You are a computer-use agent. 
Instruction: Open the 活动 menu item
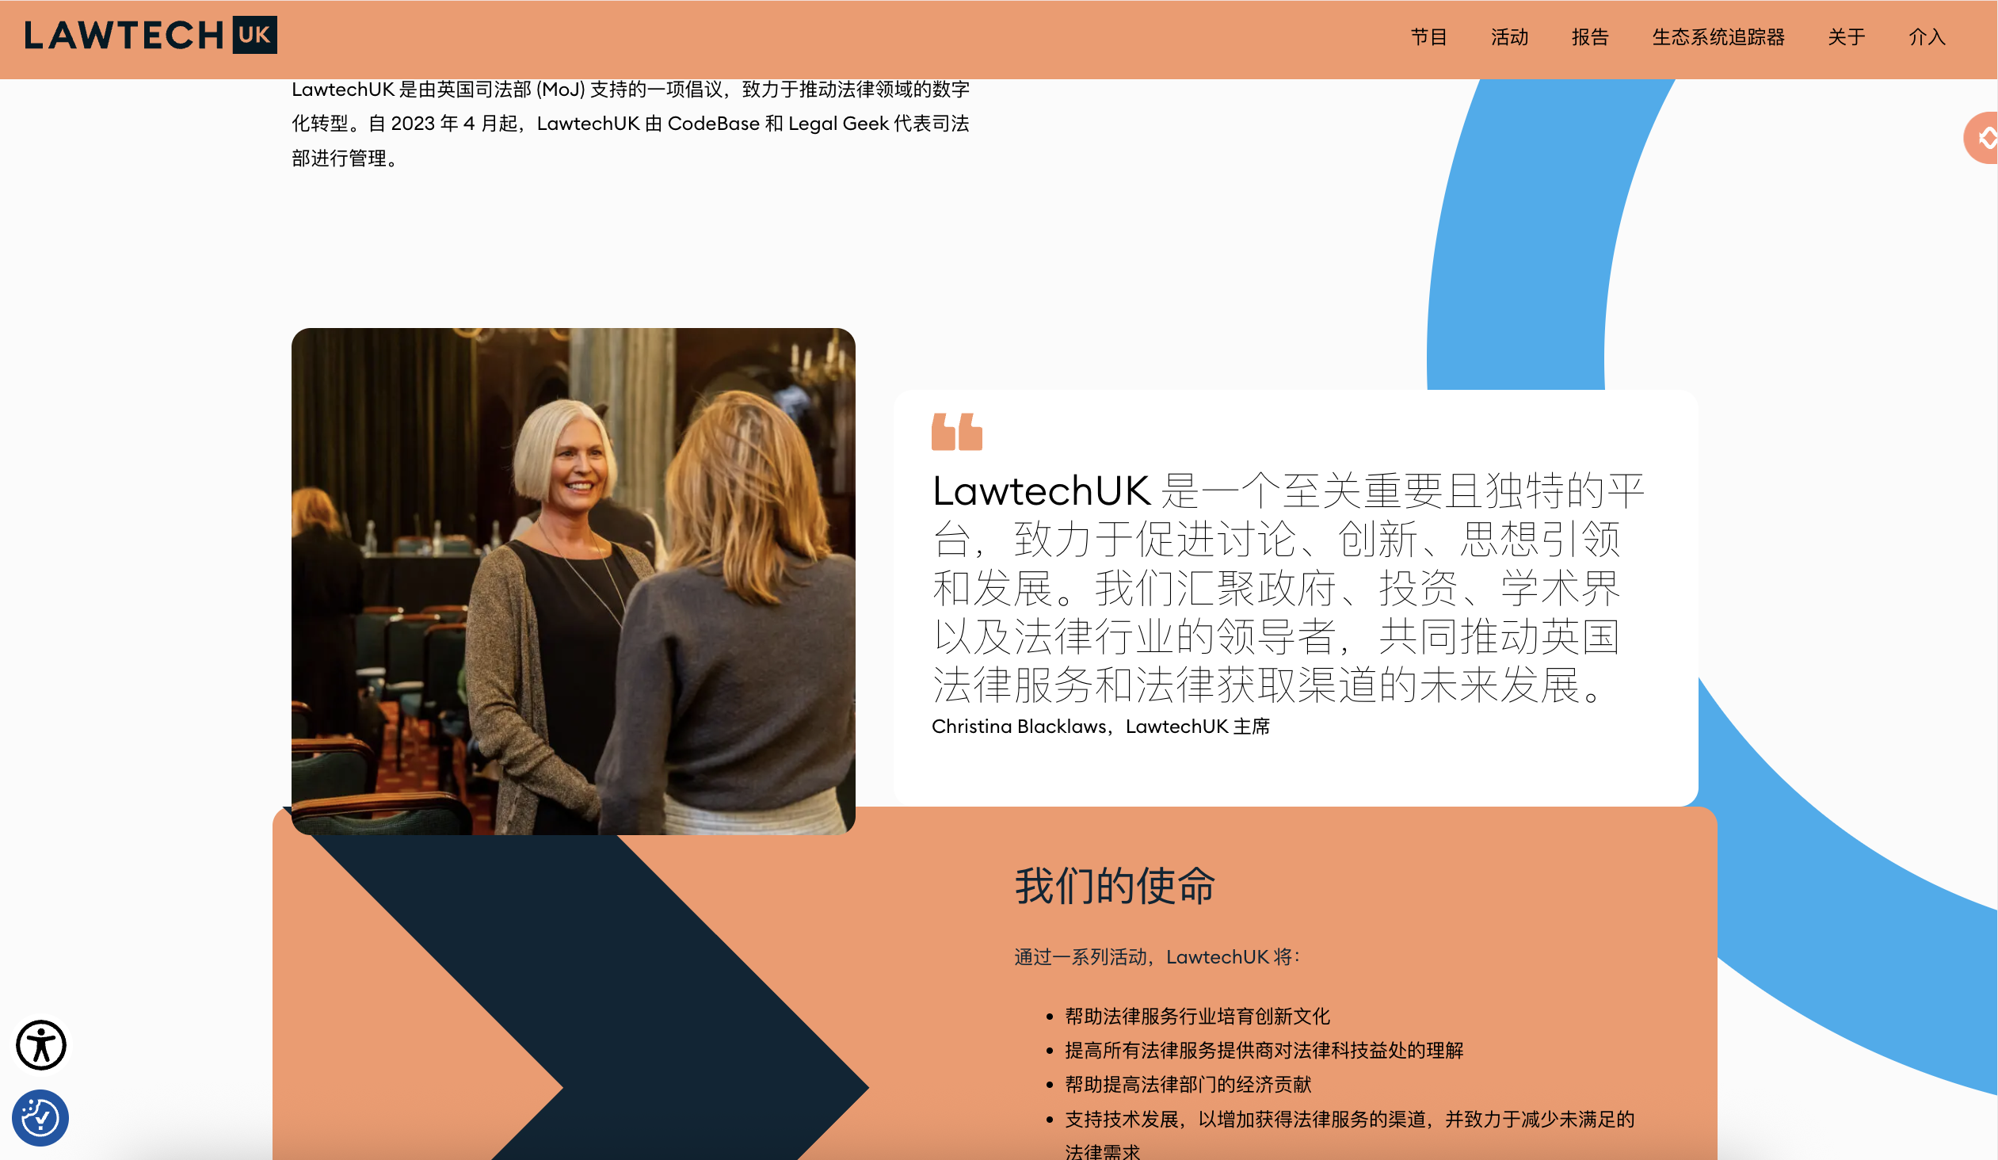click(x=1510, y=37)
